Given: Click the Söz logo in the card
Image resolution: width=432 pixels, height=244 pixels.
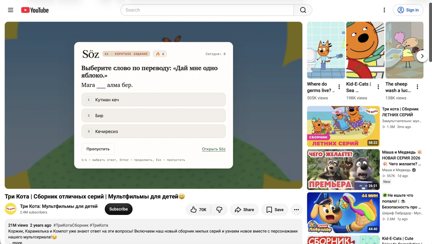Looking at the screenshot, I should (90, 54).
